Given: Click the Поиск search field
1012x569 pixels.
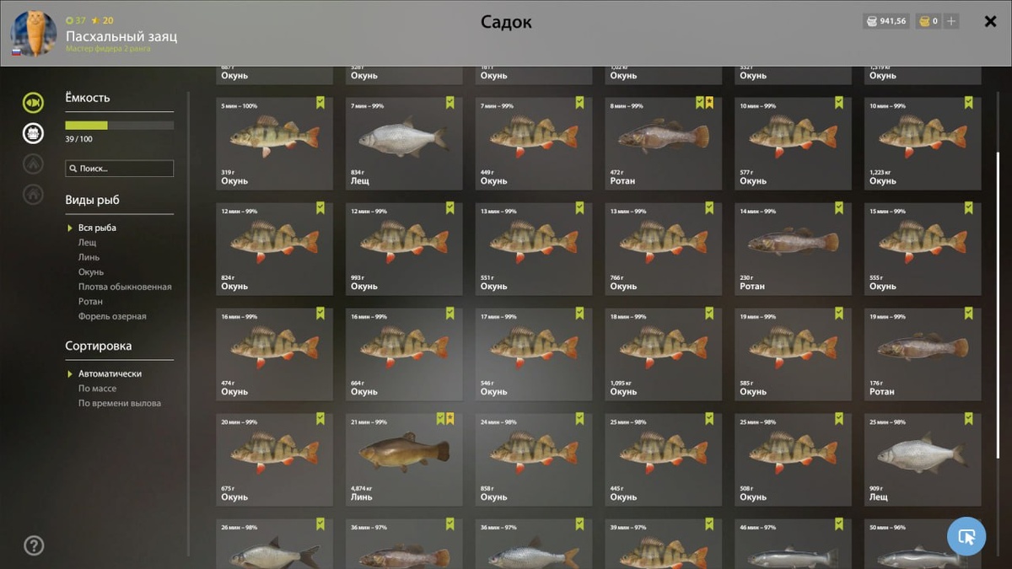Looking at the screenshot, I should (x=120, y=169).
